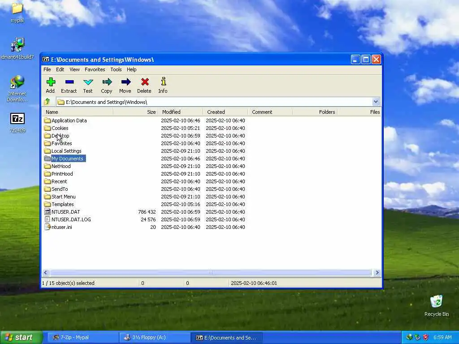Image resolution: width=459 pixels, height=344 pixels.
Task: Click the Info toolbar icon
Action: tap(163, 82)
